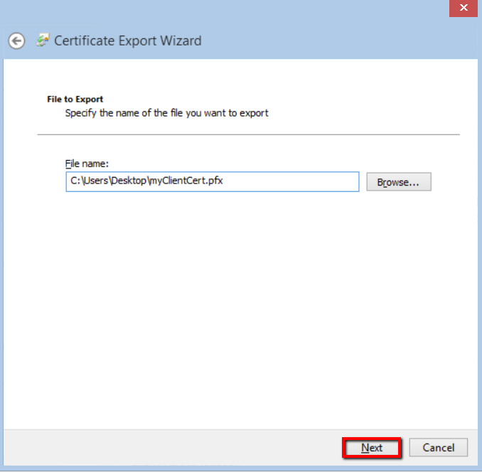This screenshot has height=472, width=482.
Task: Click the 'Specify the name of the file' description
Action: [166, 112]
